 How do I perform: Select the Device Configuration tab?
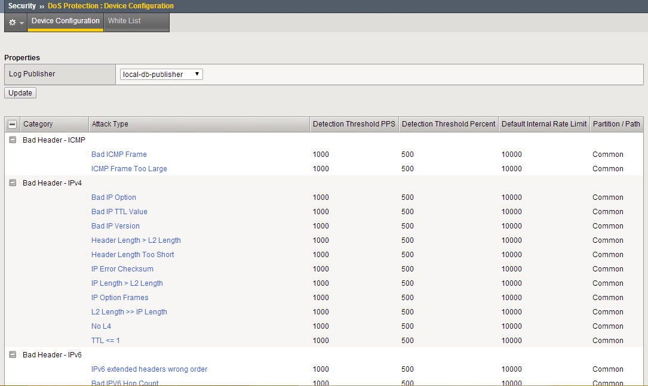(x=66, y=21)
